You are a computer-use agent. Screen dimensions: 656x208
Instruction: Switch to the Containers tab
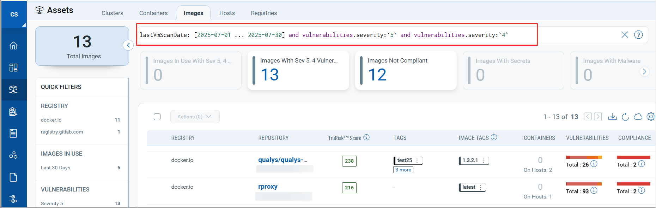tap(153, 13)
